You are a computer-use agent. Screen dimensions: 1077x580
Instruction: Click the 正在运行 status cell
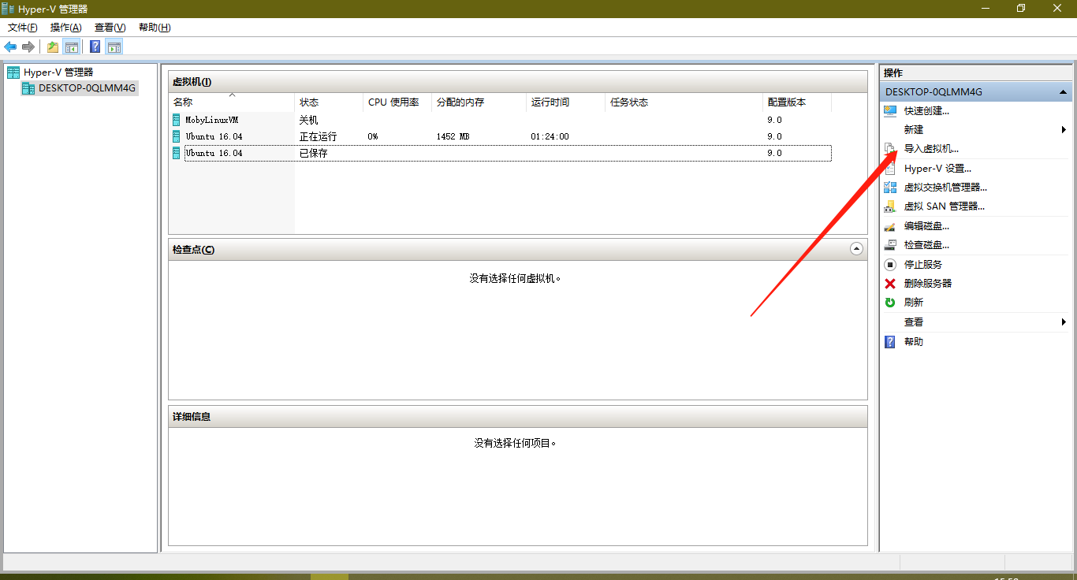point(319,137)
